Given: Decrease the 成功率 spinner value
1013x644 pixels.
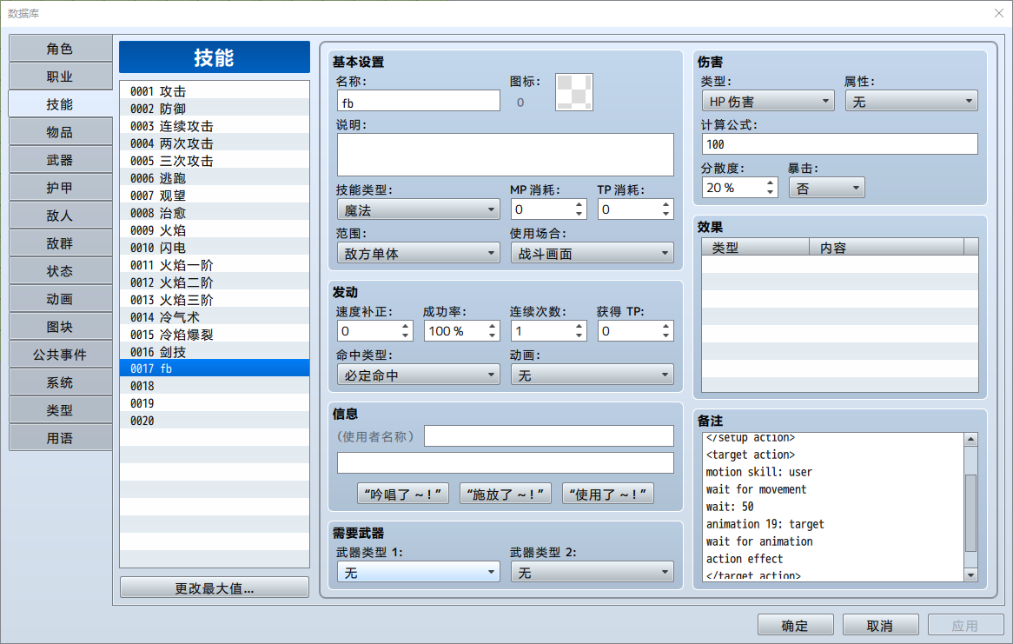Looking at the screenshot, I should 493,335.
